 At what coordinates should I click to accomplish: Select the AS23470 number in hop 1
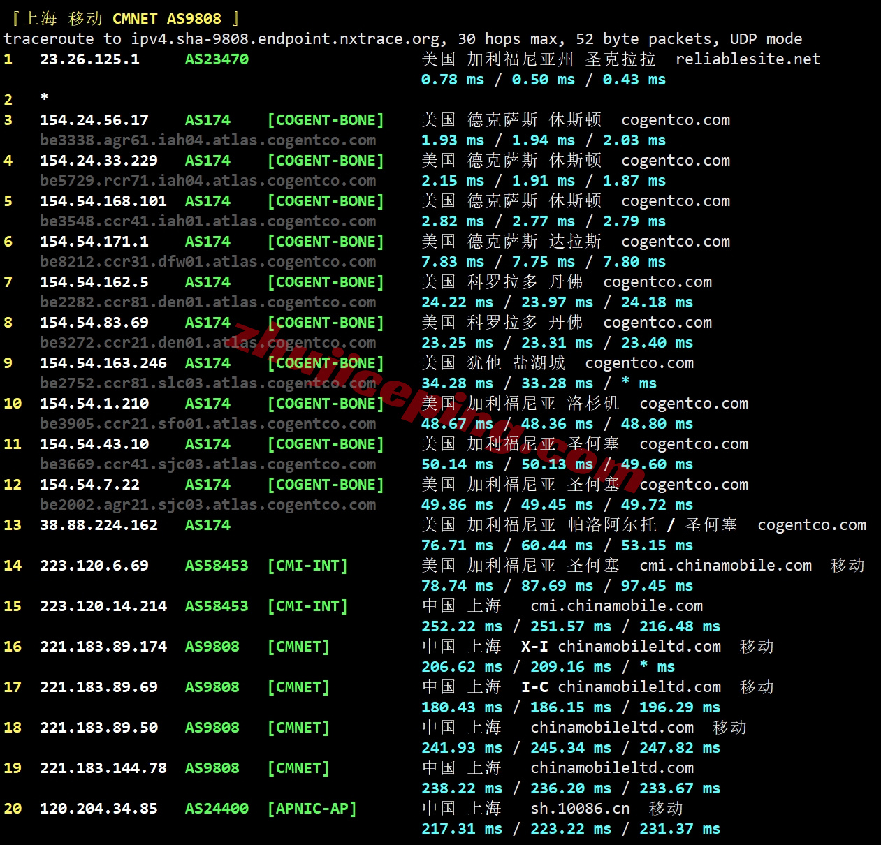click(x=217, y=59)
